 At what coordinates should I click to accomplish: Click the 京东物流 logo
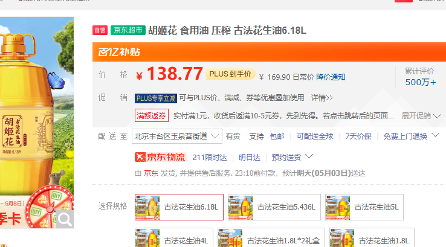160,157
